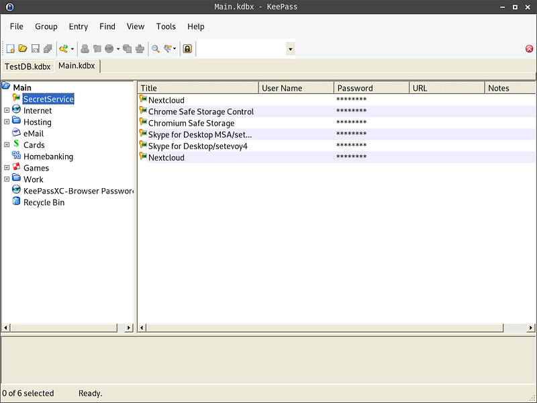537x403 pixels.
Task: Select the Recycle Bin group
Action: (x=44, y=203)
